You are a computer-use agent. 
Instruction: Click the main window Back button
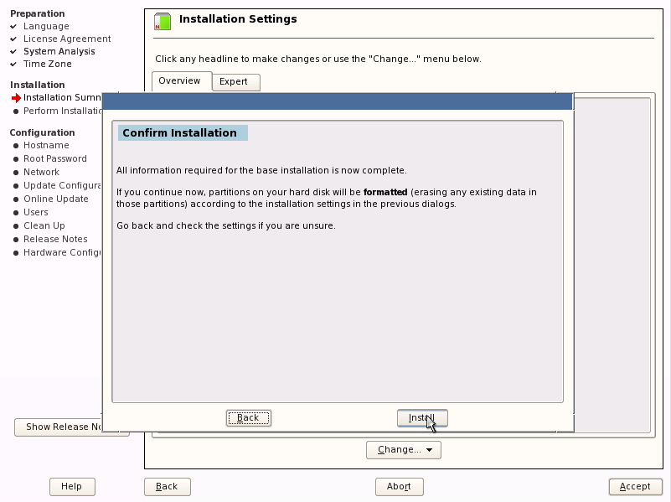[x=167, y=487]
